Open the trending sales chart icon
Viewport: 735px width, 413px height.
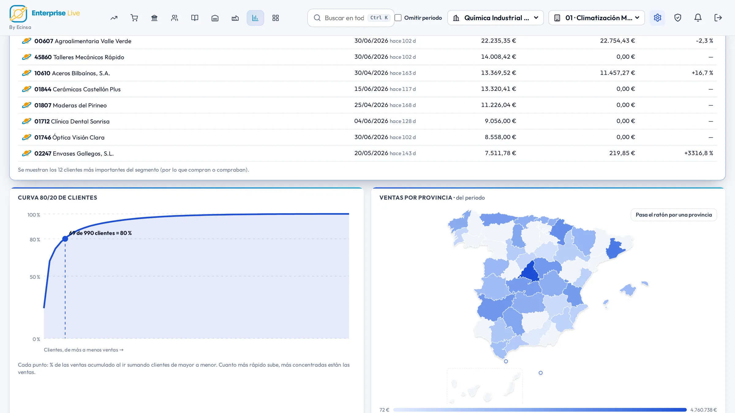[x=114, y=18]
